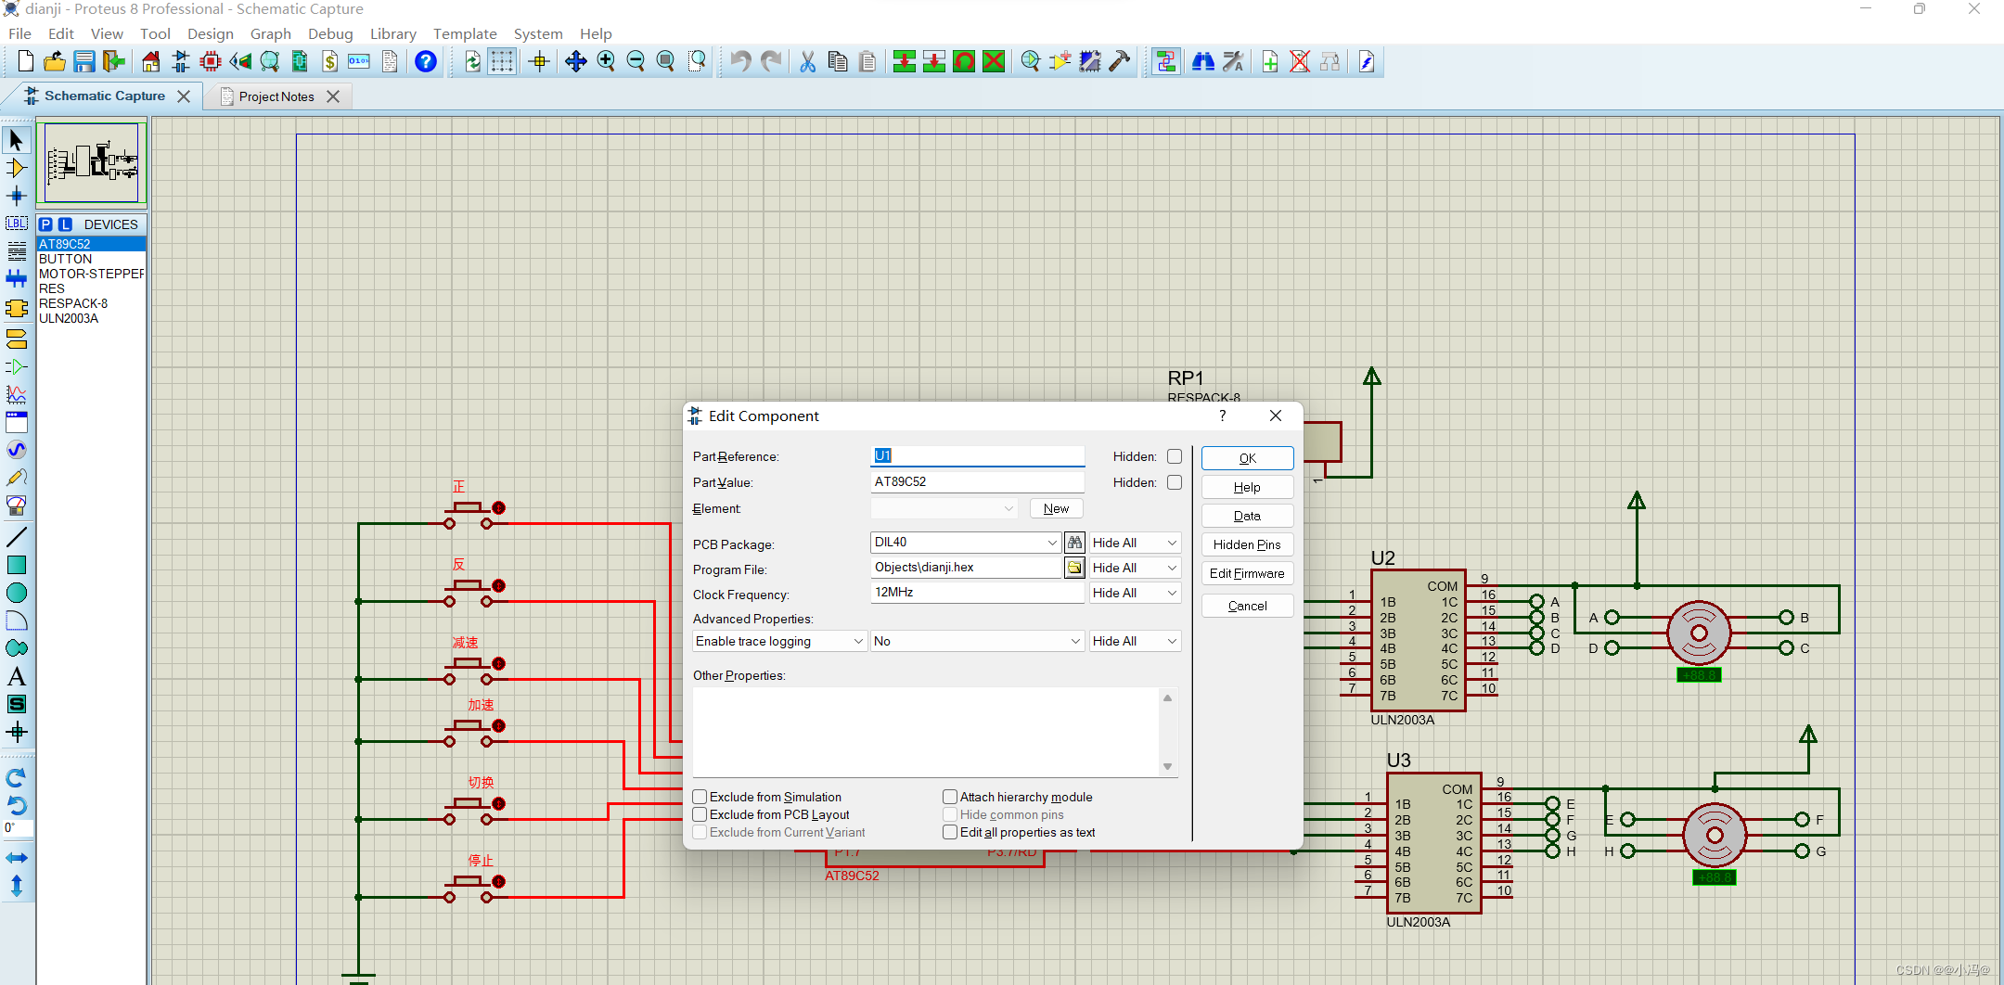
Task: Select RESPACK-8 in devices list
Action: click(x=91, y=303)
